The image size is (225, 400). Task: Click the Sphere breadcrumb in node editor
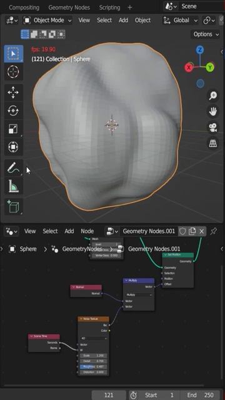tap(23, 249)
